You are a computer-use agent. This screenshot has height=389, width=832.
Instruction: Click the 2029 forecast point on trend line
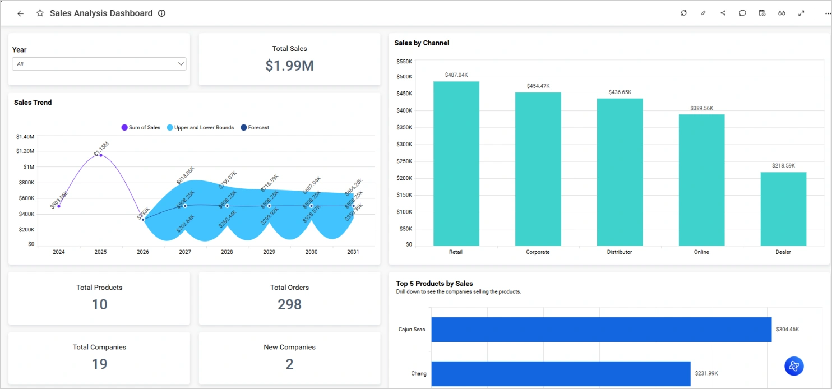(x=269, y=206)
